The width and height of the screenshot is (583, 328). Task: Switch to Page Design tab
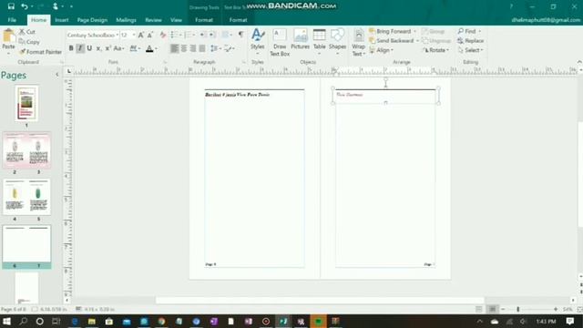point(92,20)
